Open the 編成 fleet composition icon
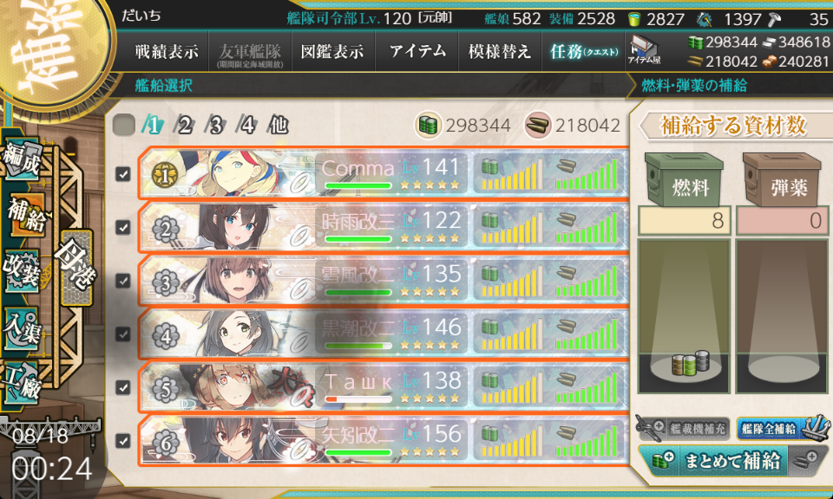 (22, 159)
